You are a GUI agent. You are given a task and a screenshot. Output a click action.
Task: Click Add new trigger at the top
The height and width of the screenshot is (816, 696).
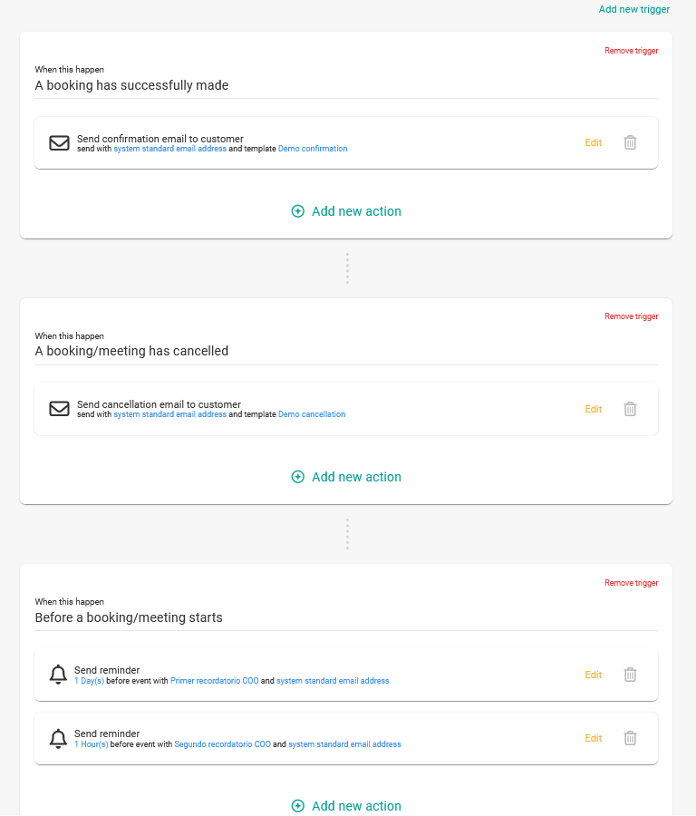(635, 9)
